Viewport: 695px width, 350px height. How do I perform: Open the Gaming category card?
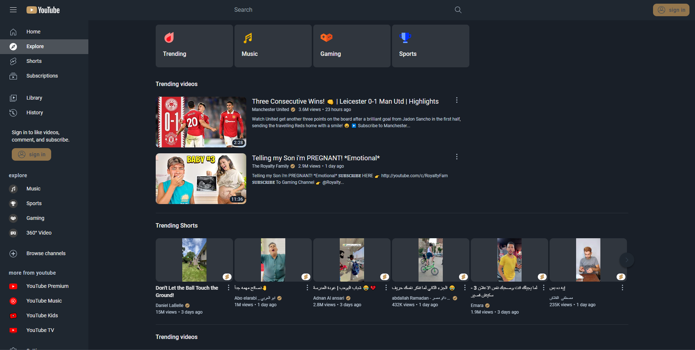tap(352, 46)
